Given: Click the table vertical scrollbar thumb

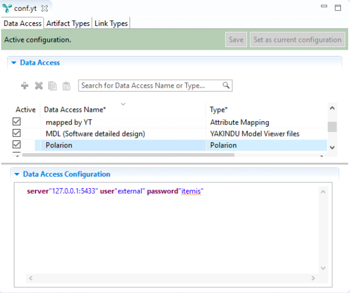Looking at the screenshot, I should click(332, 127).
